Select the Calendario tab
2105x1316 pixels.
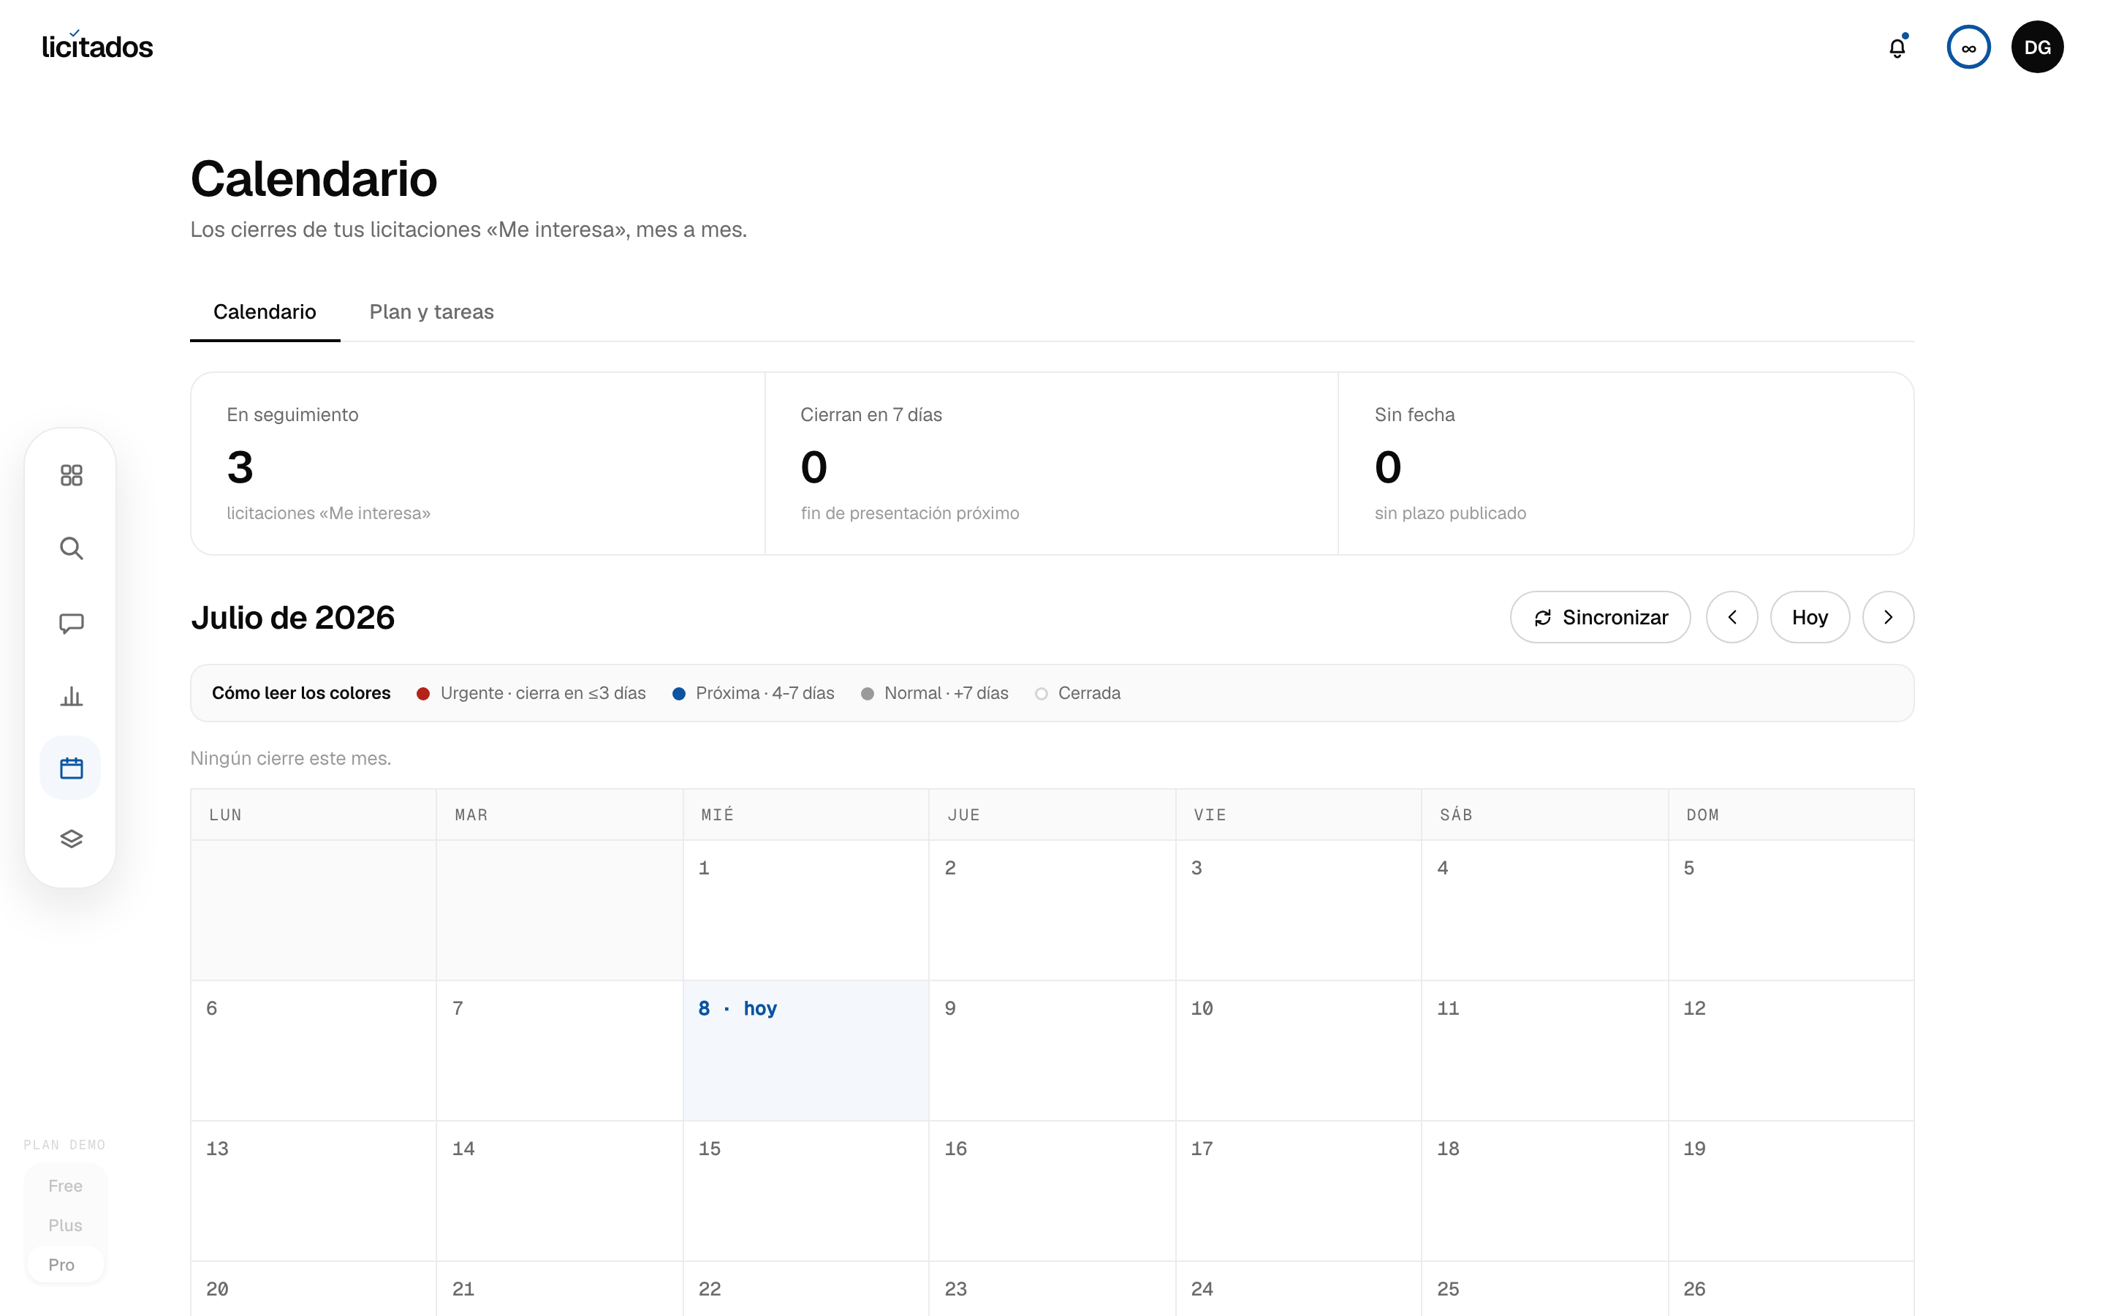(265, 311)
